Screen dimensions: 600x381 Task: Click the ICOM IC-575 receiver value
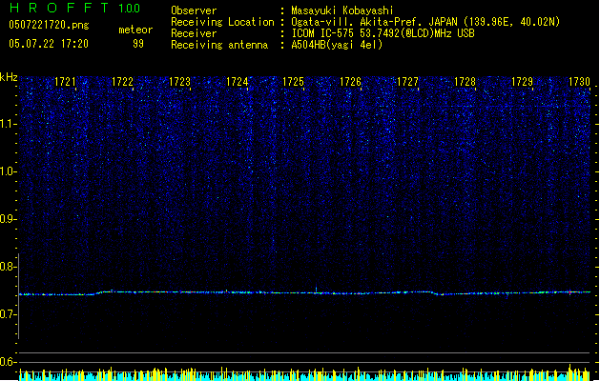(x=383, y=33)
